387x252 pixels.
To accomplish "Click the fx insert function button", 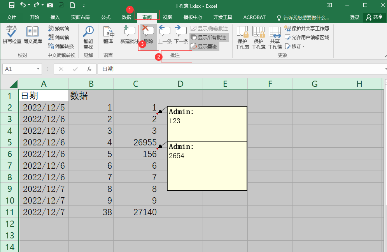I will coord(89,69).
